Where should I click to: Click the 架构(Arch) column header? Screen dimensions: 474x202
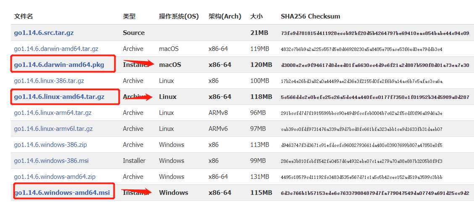point(225,16)
